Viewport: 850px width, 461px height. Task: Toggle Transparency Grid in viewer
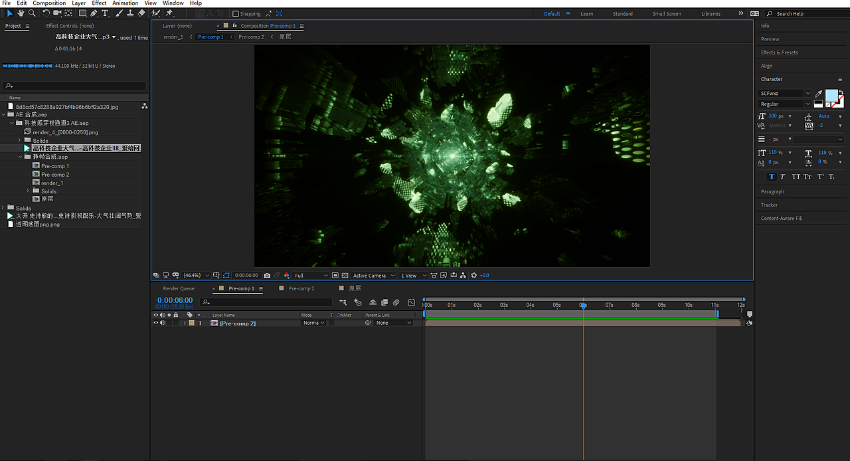(x=345, y=275)
